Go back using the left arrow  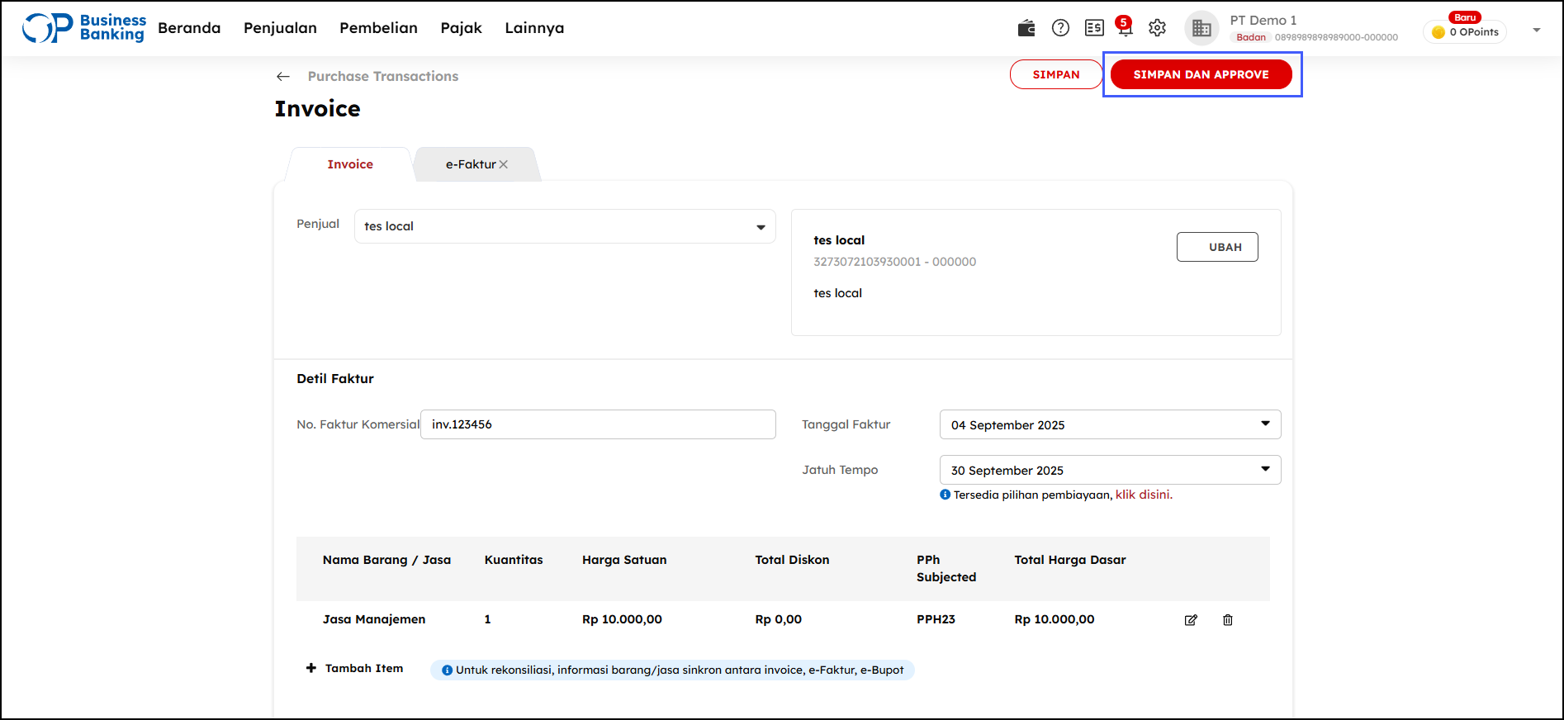(283, 76)
